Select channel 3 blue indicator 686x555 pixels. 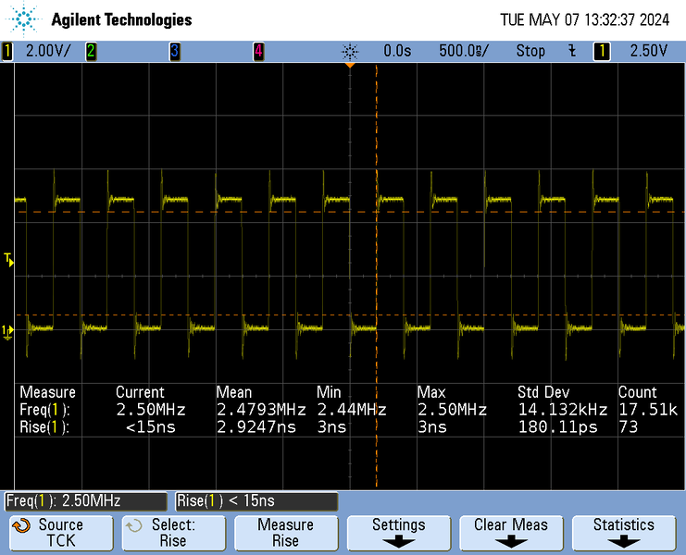[175, 51]
